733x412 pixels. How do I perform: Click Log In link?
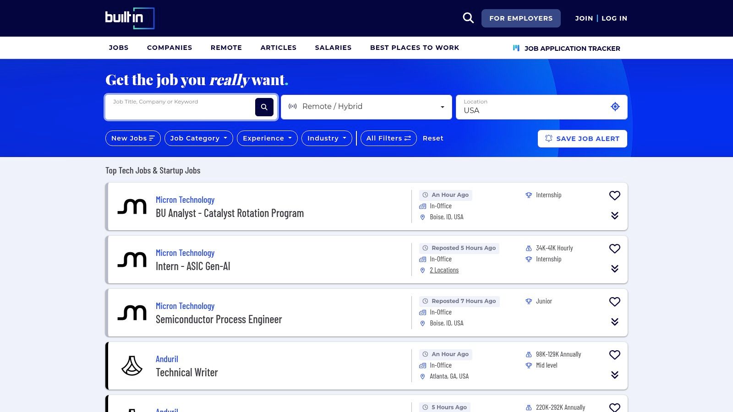tap(614, 18)
